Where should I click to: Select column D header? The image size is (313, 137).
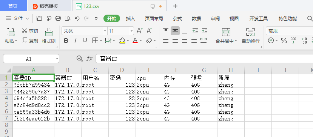pyautogui.click(x=122, y=70)
